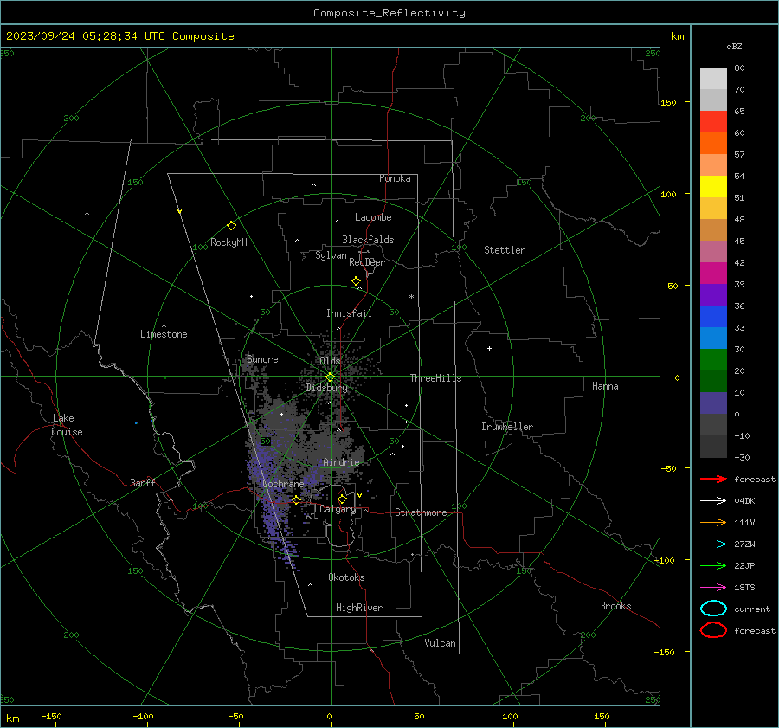Click the Limestone label
Screen dimensions: 779x728
click(164, 334)
